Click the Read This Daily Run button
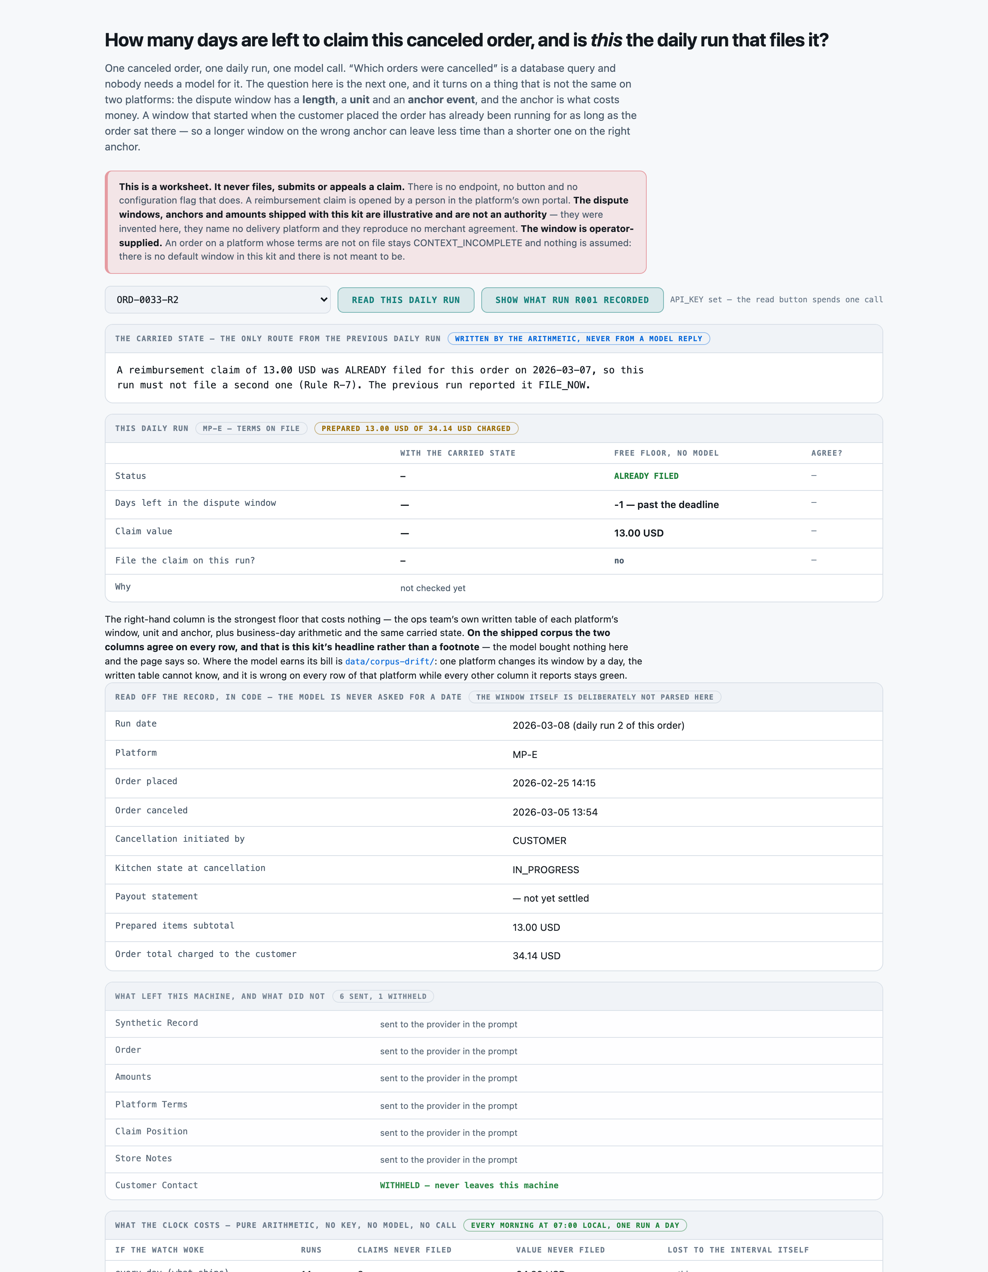988x1272 pixels. (405, 300)
